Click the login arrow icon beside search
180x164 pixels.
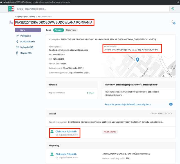tap(173, 9)
